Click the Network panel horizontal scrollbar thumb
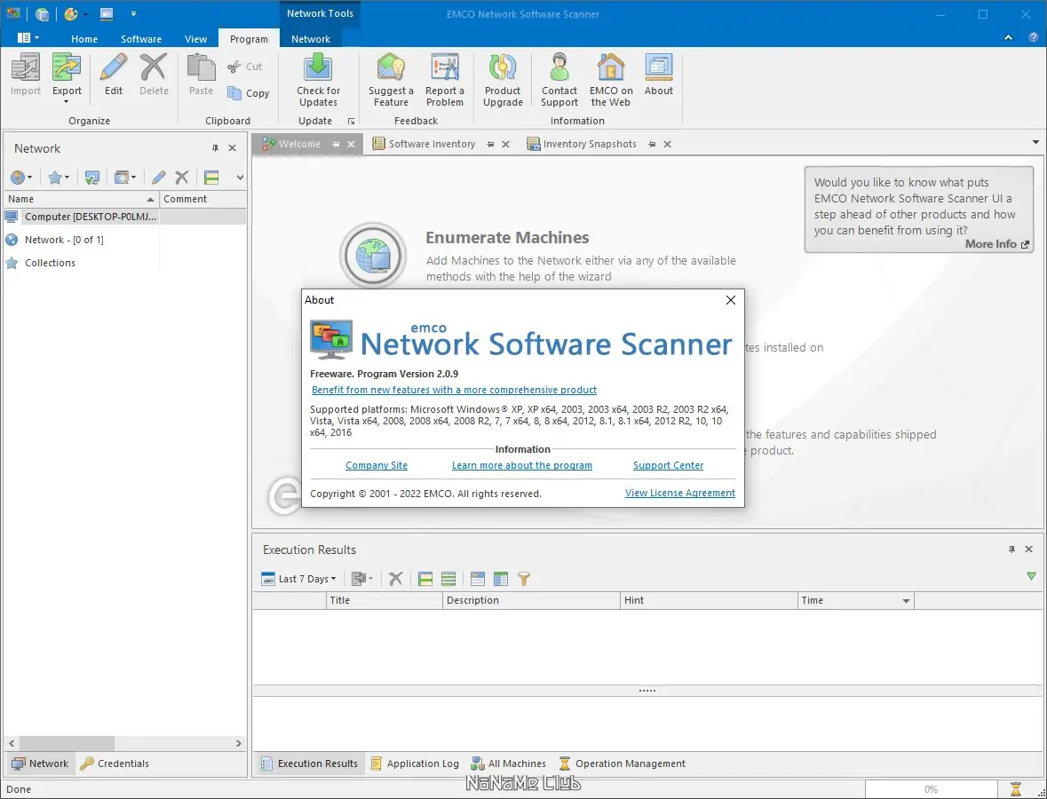 coord(67,743)
